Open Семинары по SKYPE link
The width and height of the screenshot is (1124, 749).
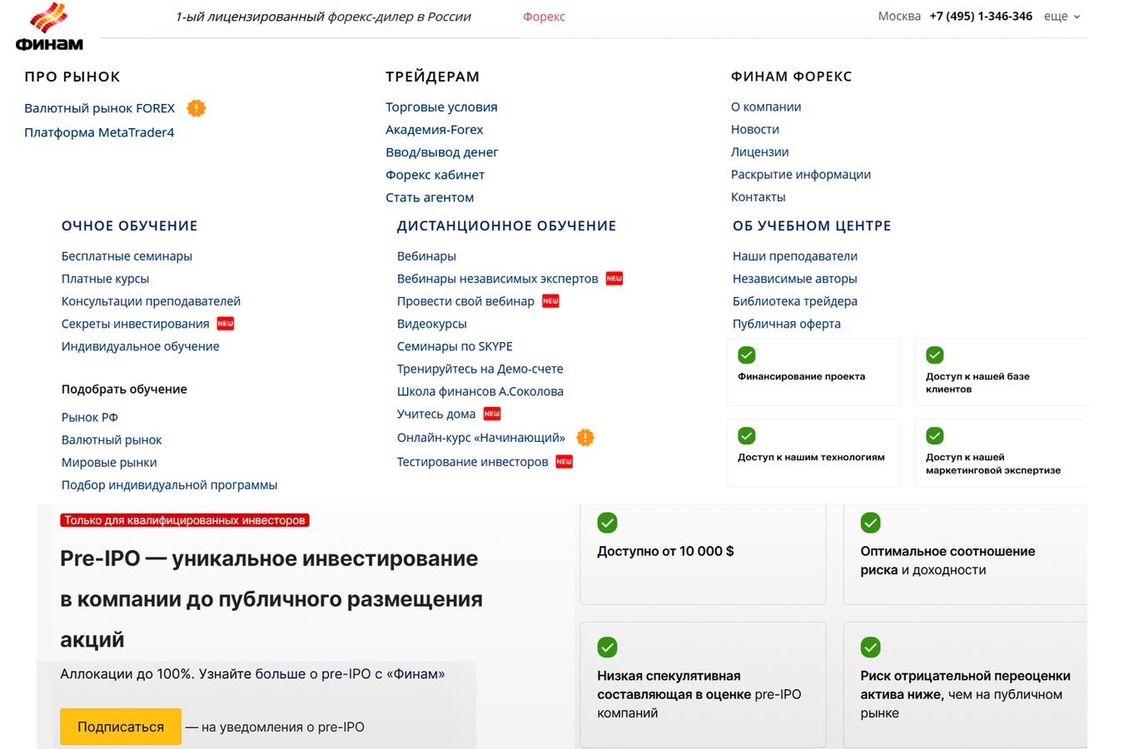455,346
